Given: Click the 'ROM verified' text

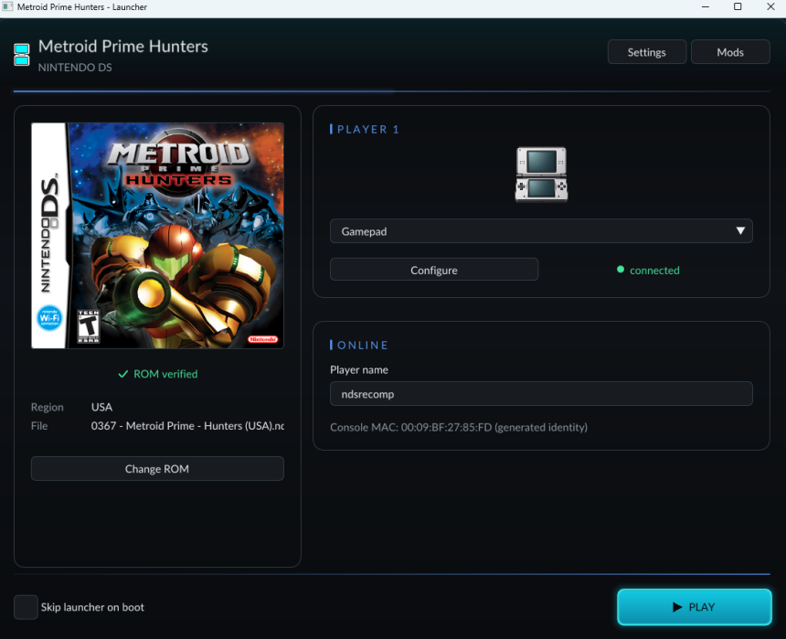Looking at the screenshot, I should [165, 374].
